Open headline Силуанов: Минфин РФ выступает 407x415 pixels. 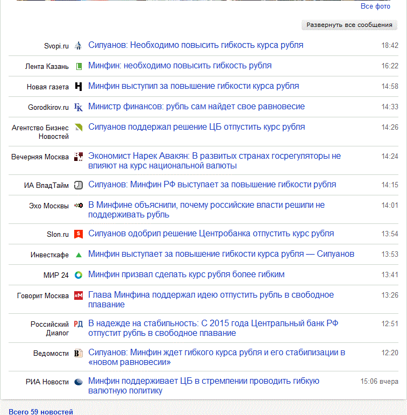[212, 185]
